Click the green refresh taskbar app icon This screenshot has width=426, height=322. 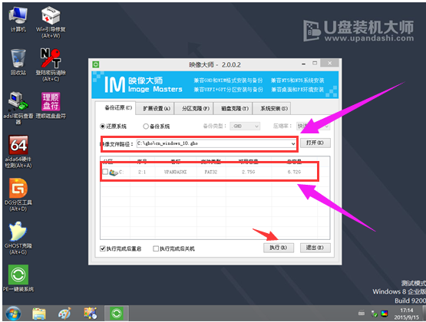[117, 314]
